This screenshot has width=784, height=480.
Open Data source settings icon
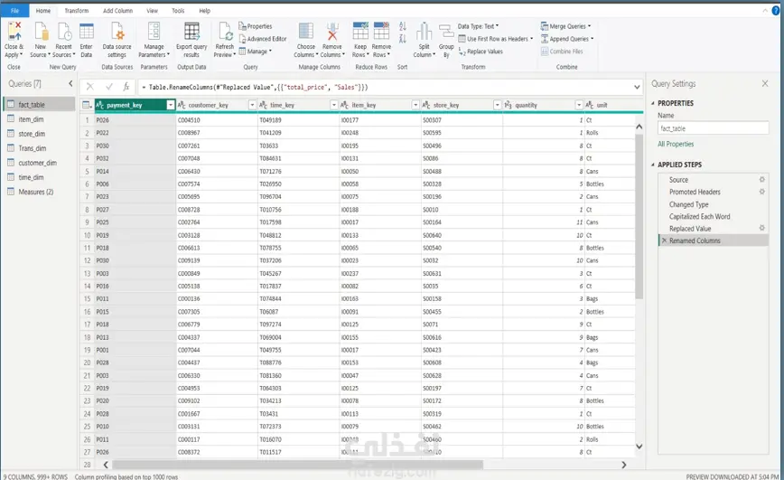click(x=117, y=31)
